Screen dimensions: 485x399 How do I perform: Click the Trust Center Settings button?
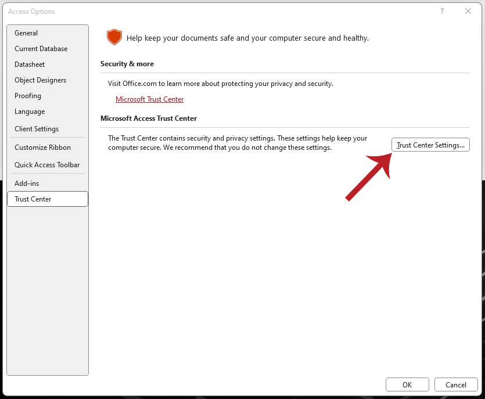(x=430, y=145)
